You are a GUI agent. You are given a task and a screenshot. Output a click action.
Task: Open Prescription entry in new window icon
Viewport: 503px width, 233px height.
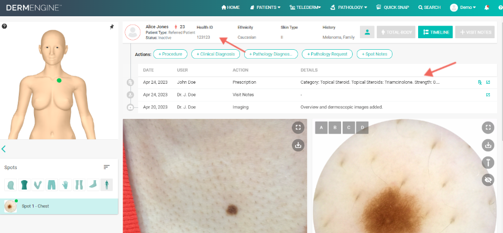(488, 82)
